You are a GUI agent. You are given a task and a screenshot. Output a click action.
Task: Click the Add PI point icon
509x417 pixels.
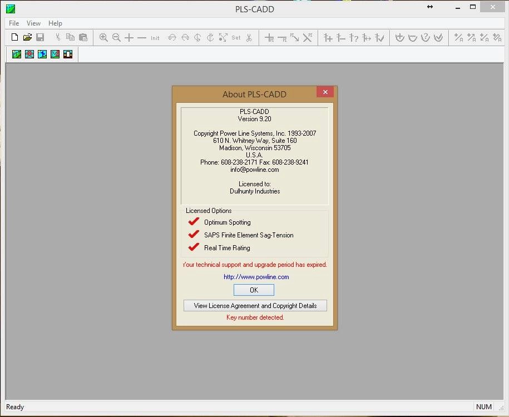269,38
